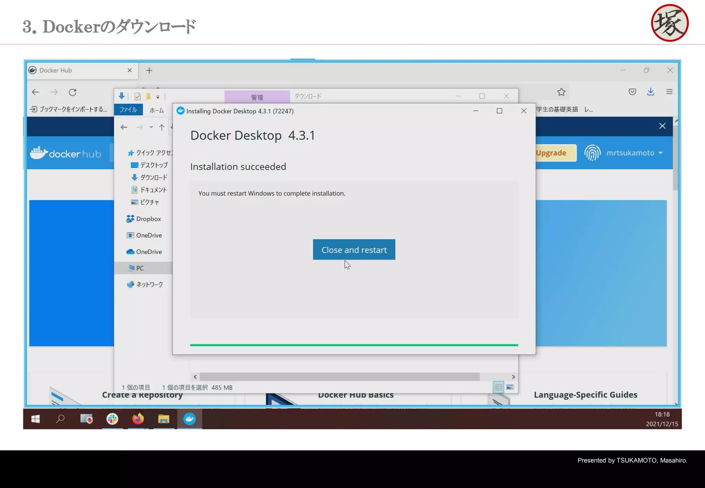Open taskbar search magnifier
The height and width of the screenshot is (488, 705).
click(x=61, y=419)
